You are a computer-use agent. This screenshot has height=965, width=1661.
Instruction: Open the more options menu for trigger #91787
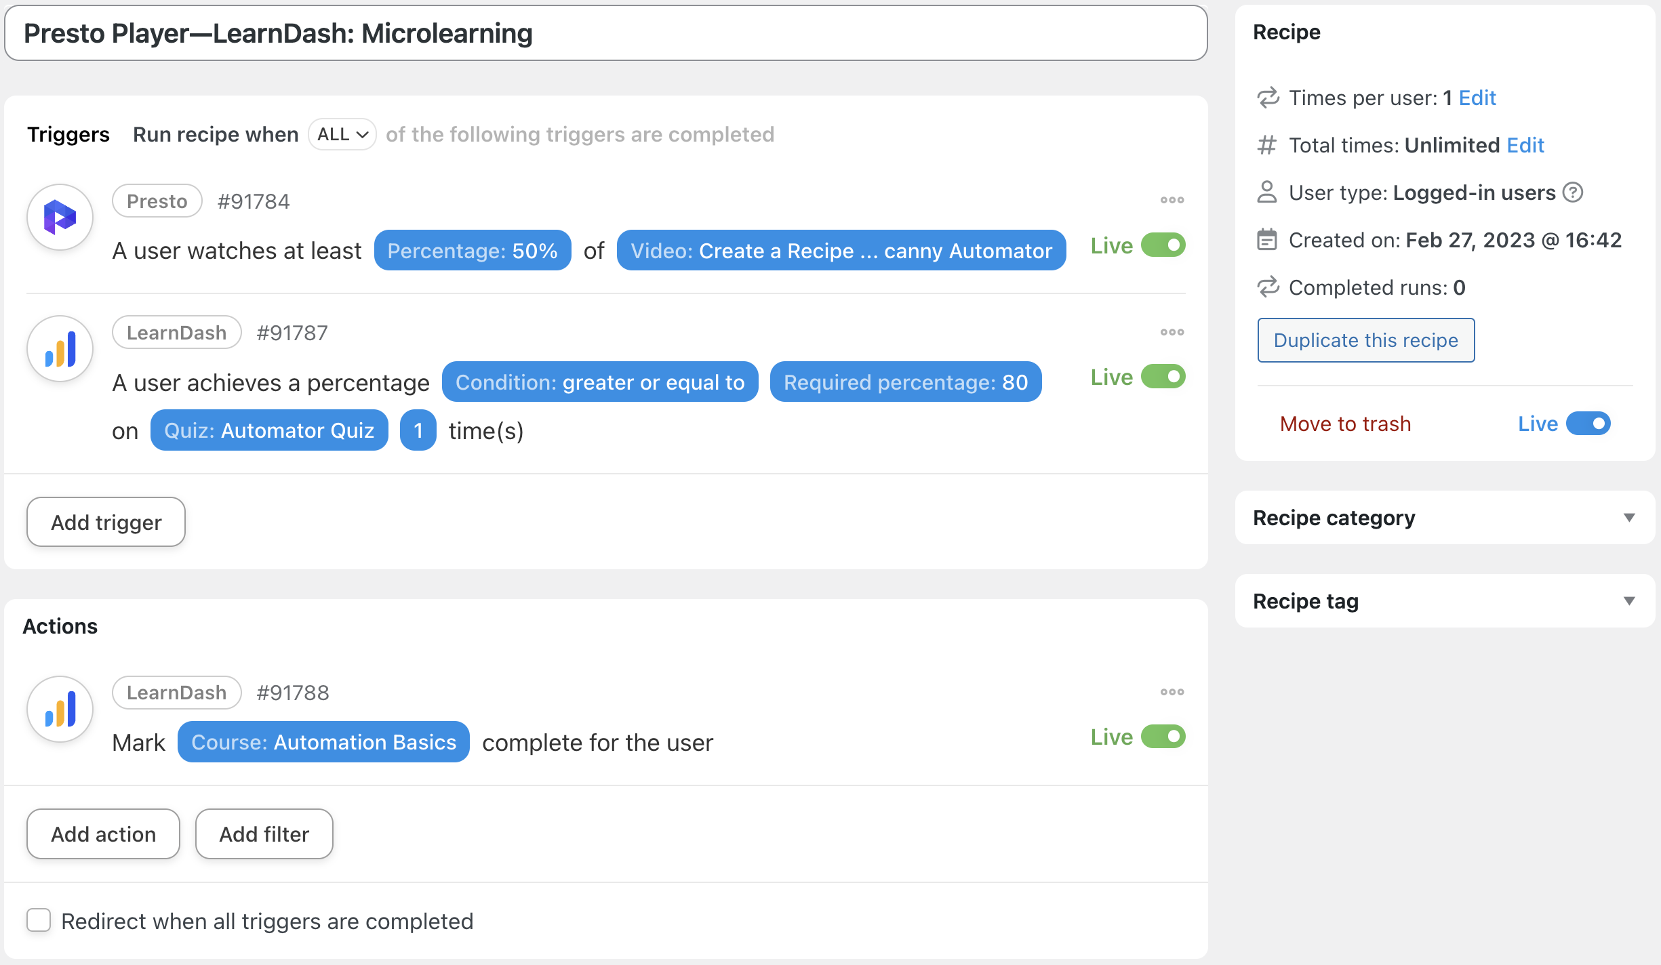1172,332
